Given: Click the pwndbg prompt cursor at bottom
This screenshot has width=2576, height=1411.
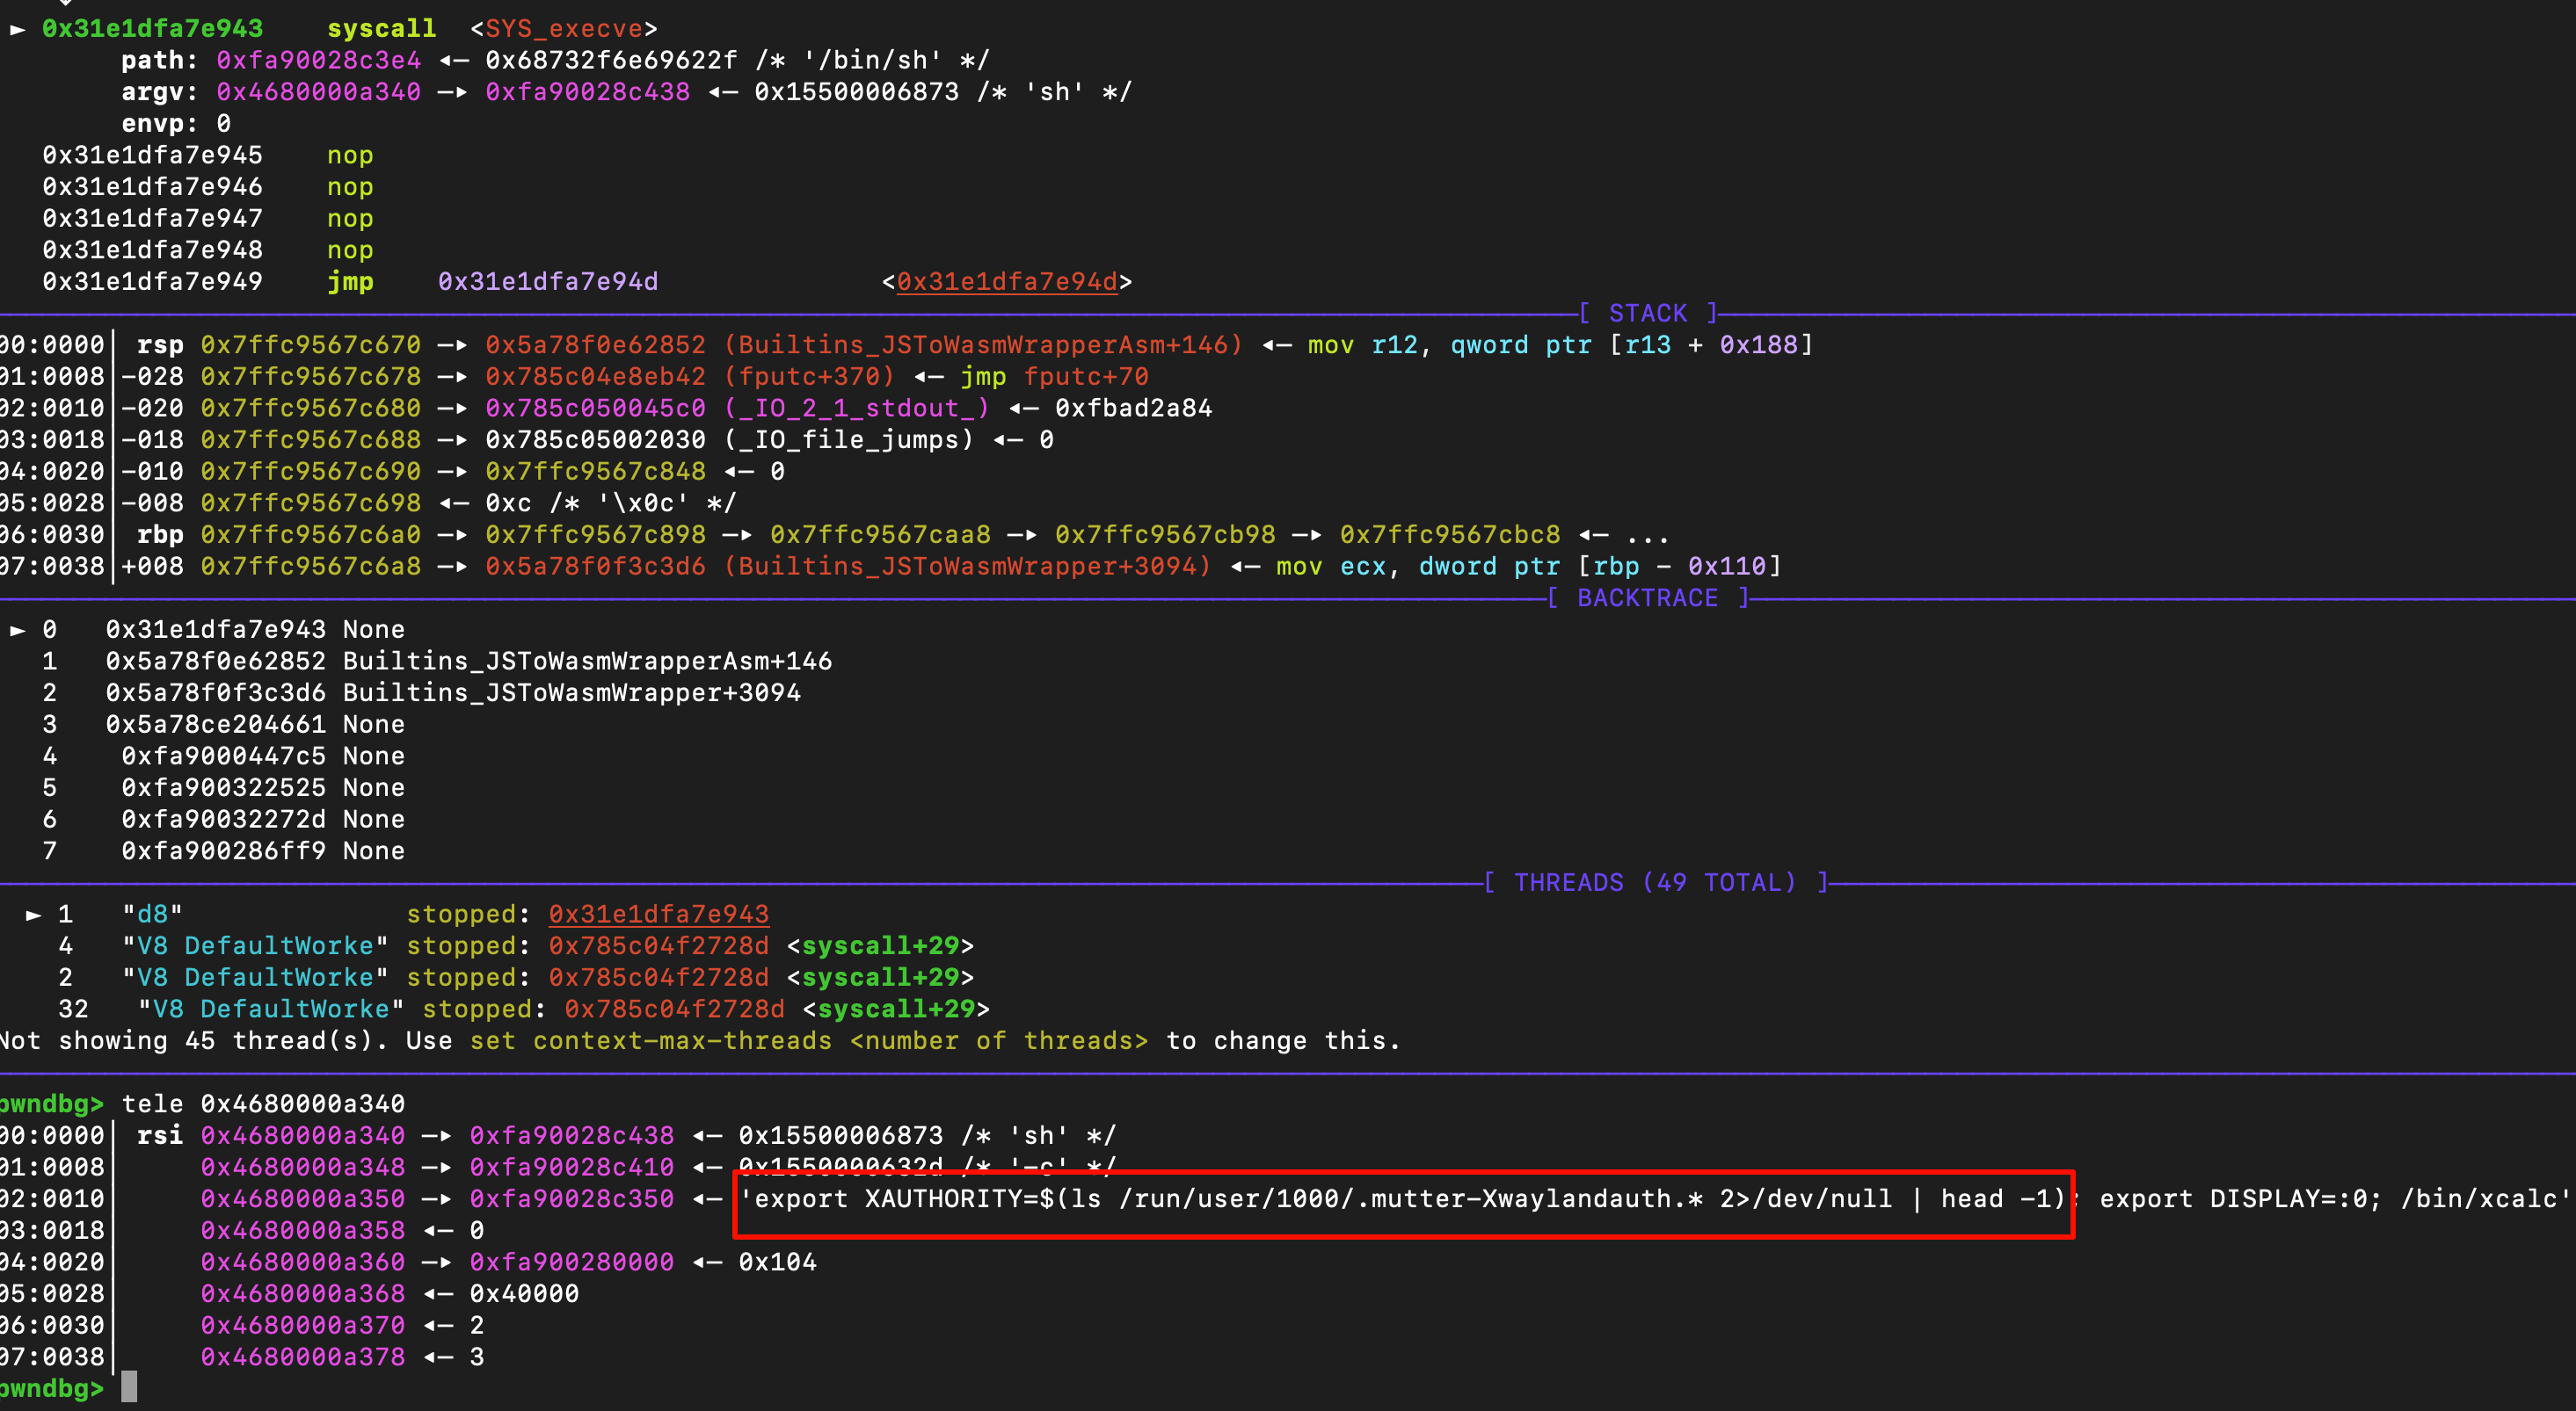Looking at the screenshot, I should point(129,1388).
